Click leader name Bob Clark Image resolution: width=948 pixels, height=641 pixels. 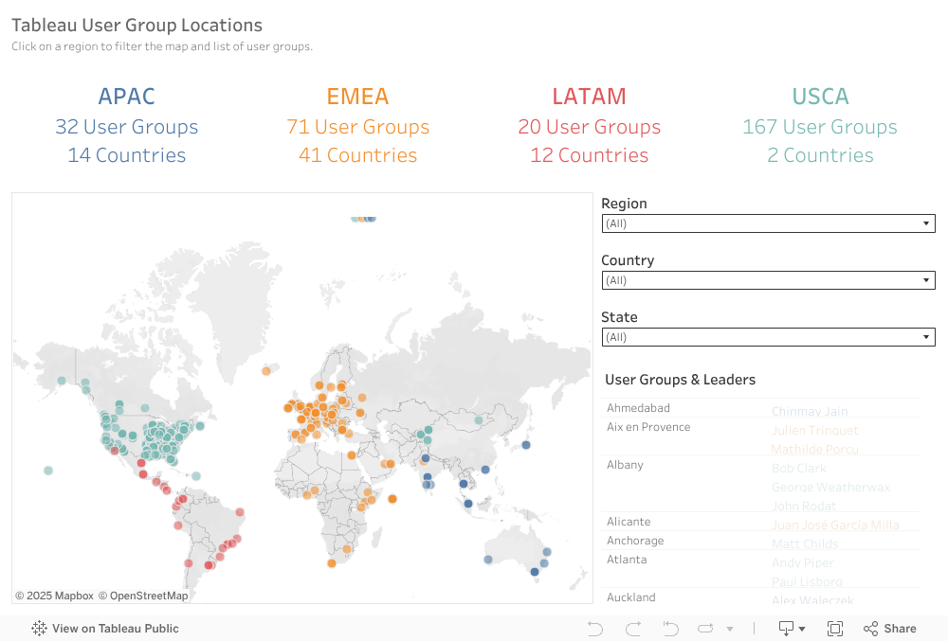coord(798,469)
